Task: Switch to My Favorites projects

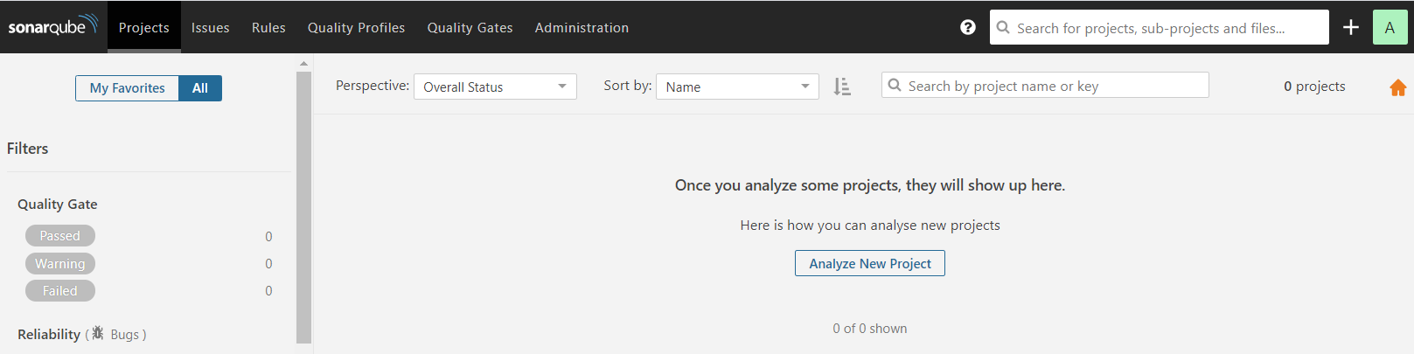Action: 127,88
